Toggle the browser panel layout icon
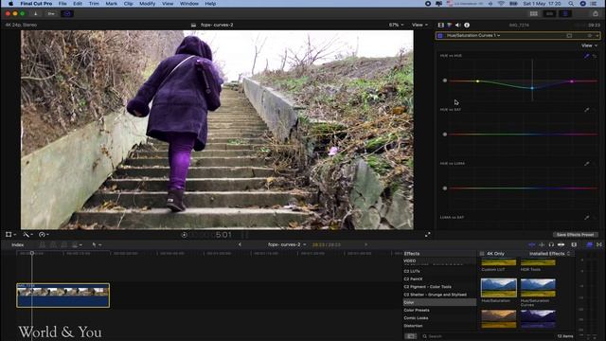Viewport: 606px width, 341px height. [x=534, y=14]
